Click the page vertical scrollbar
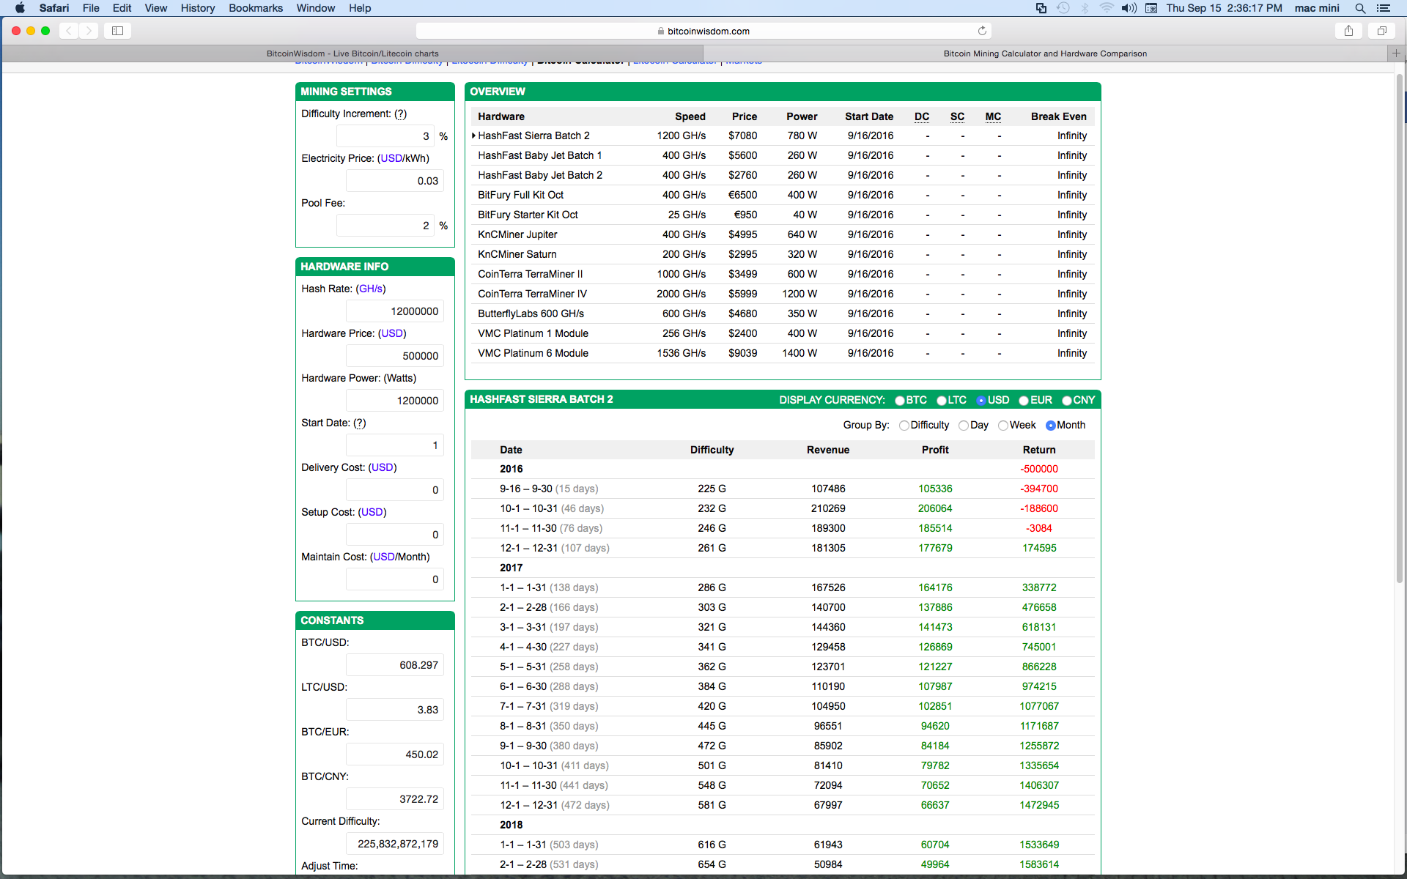1407x879 pixels. 1400,330
